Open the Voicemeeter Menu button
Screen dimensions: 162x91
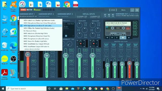tap(123, 10)
